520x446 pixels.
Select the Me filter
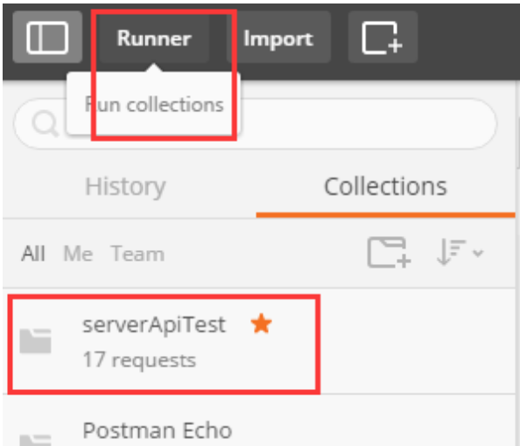[x=78, y=254]
